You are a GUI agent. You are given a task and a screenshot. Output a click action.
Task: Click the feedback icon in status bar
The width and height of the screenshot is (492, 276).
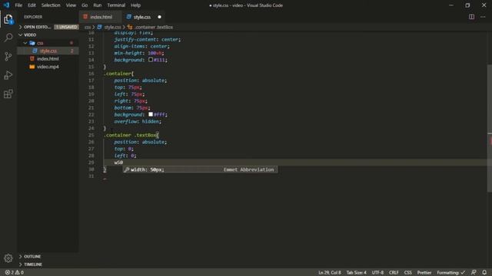(x=474, y=273)
